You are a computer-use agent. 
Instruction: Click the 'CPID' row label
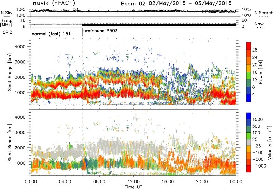[x=8, y=32]
